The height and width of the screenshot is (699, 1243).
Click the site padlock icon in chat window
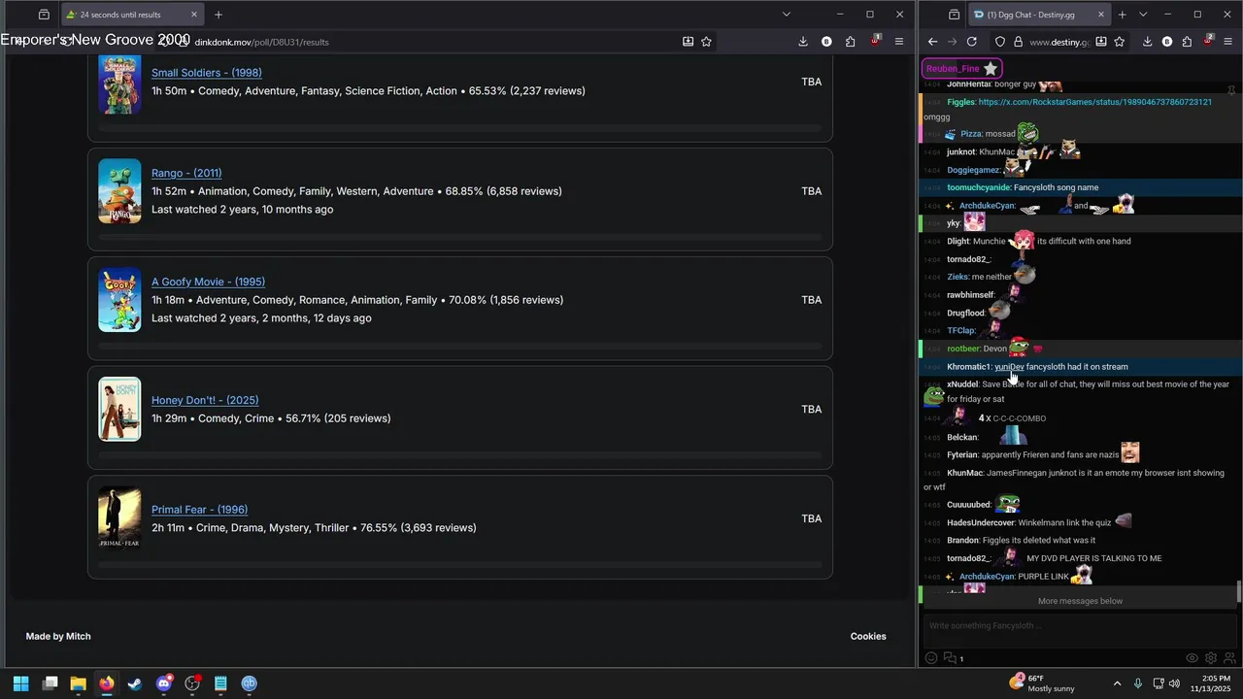(x=1018, y=42)
